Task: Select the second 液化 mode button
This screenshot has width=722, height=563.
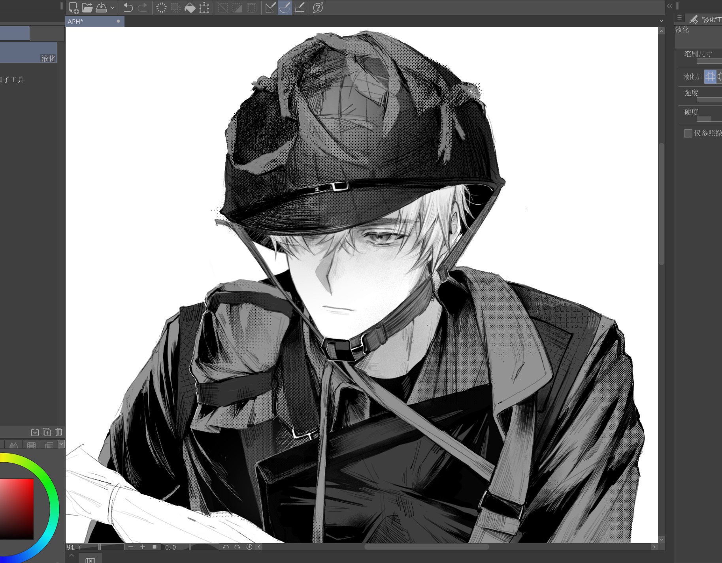Action: (x=720, y=76)
